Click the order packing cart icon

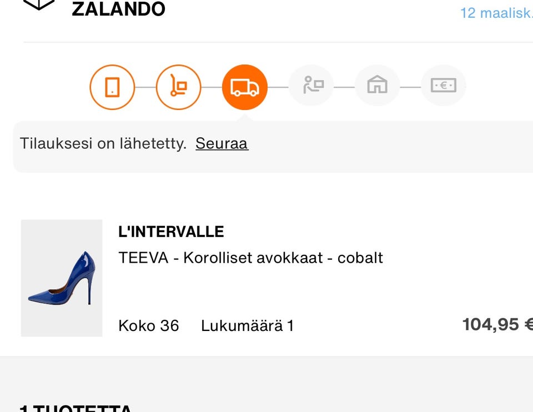click(178, 87)
